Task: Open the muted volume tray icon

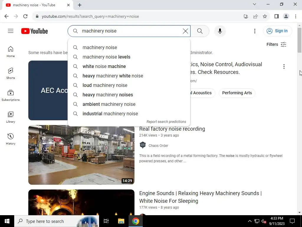Action: point(264,221)
